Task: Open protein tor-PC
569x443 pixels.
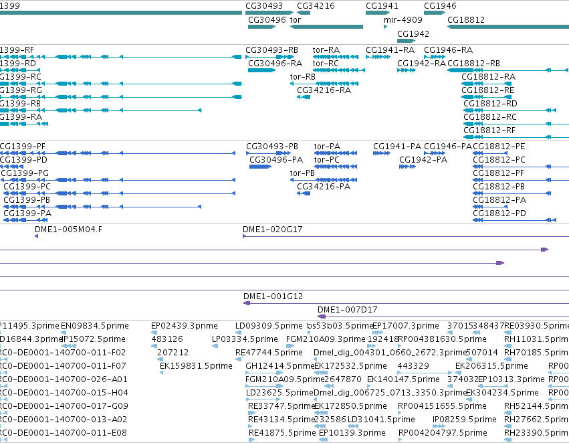Action: pos(326,160)
